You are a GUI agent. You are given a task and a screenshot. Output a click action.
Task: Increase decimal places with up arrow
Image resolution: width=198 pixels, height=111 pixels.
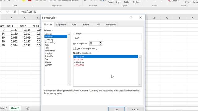(100, 43)
